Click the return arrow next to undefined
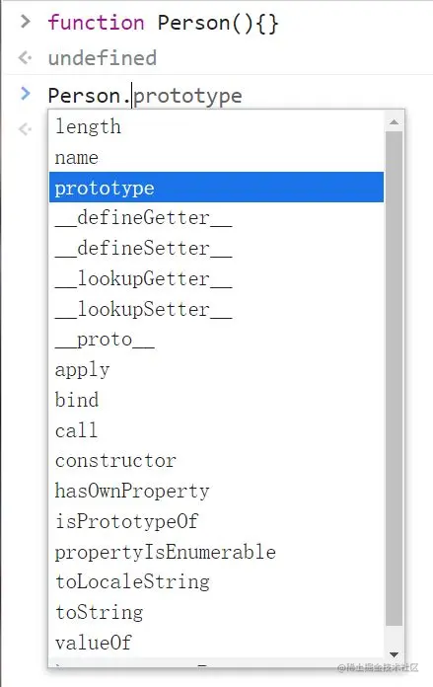The height and width of the screenshot is (687, 433). tap(26, 57)
